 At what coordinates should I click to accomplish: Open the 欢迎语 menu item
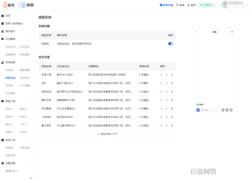click(9, 70)
